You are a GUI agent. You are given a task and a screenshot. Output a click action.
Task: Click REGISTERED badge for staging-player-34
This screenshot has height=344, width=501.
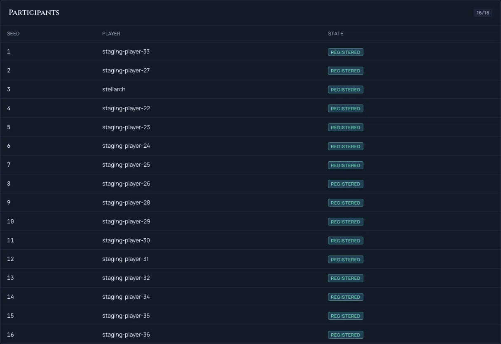pyautogui.click(x=346, y=297)
